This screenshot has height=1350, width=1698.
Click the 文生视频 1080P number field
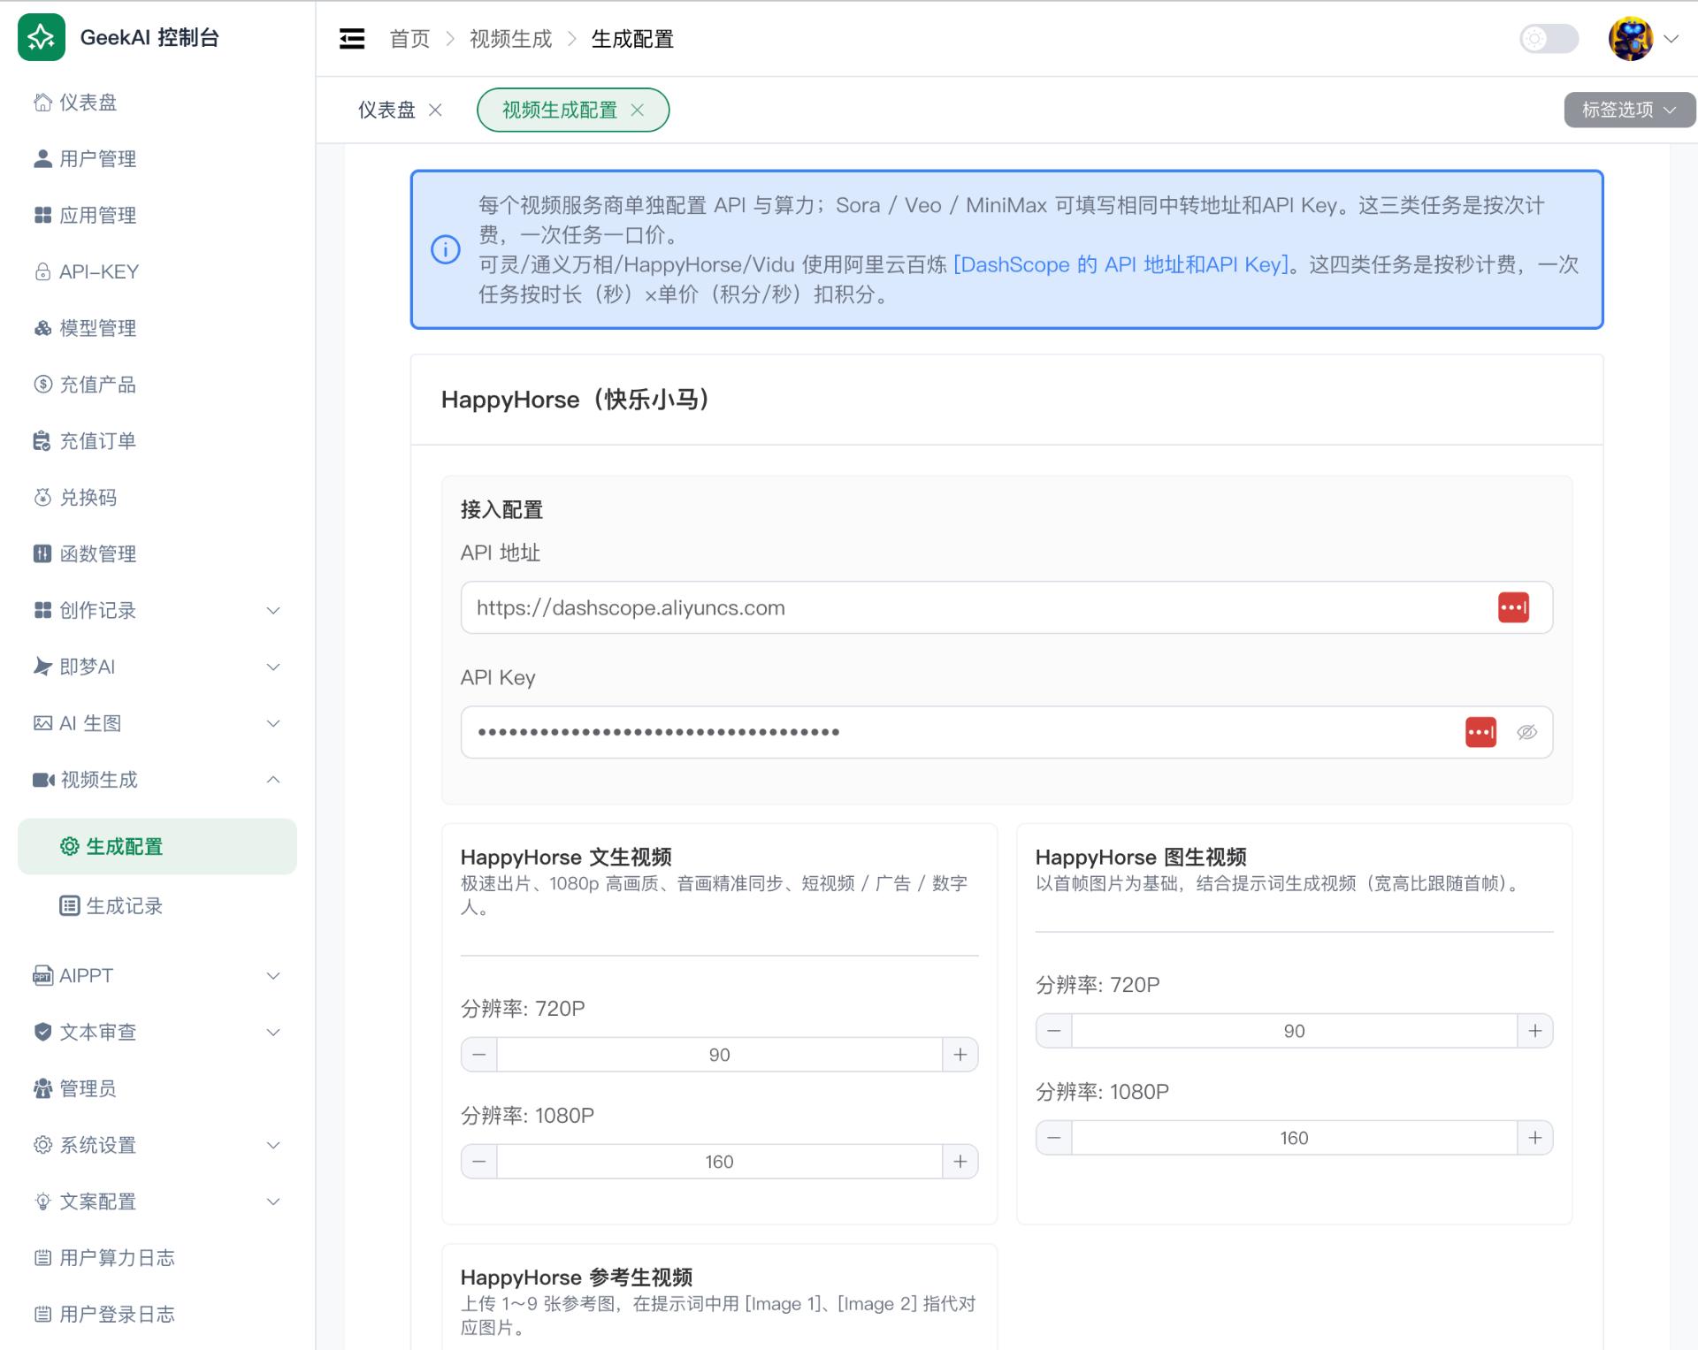click(720, 1162)
